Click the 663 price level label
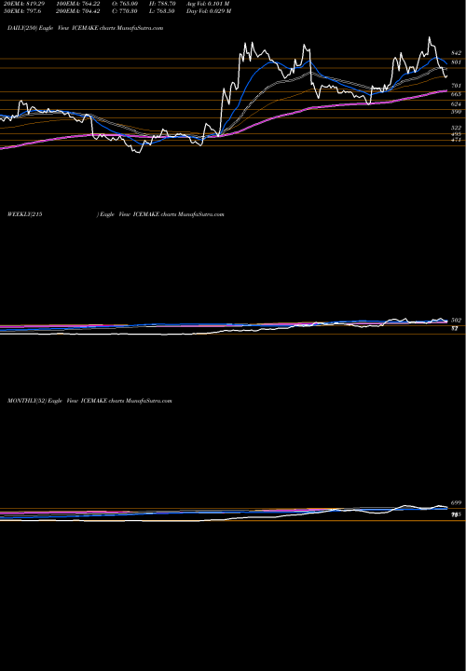Viewport: 466px width, 671px height. [456, 94]
